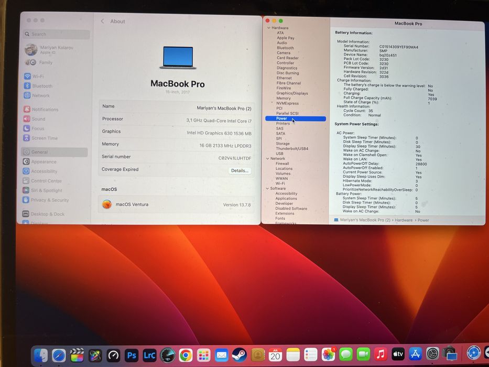Viewport: 489px width, 367px height.
Task: Select Focus in the settings sidebar
Action: (x=34, y=128)
